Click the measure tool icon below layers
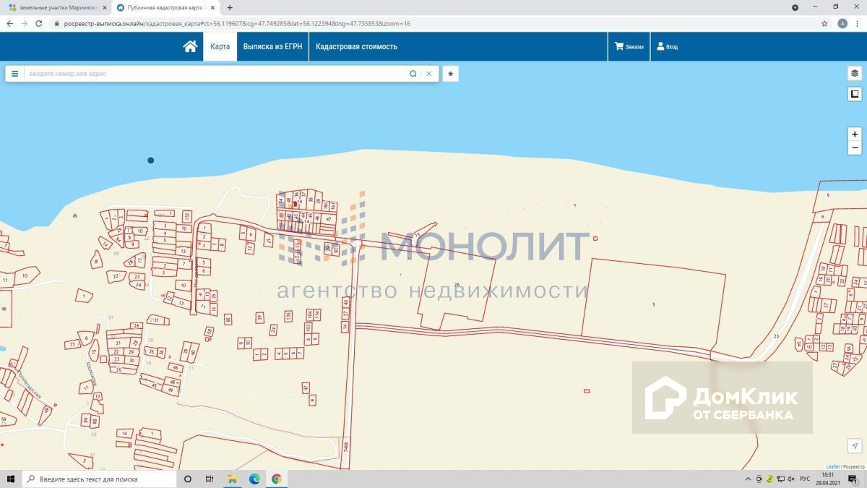 coord(855,94)
